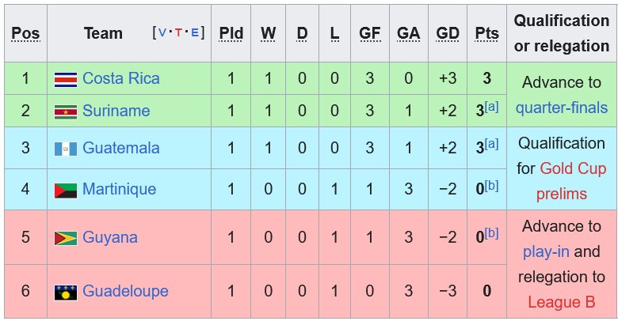Open the Martinique team link
Viewport: 618px width, 321px height.
[119, 189]
